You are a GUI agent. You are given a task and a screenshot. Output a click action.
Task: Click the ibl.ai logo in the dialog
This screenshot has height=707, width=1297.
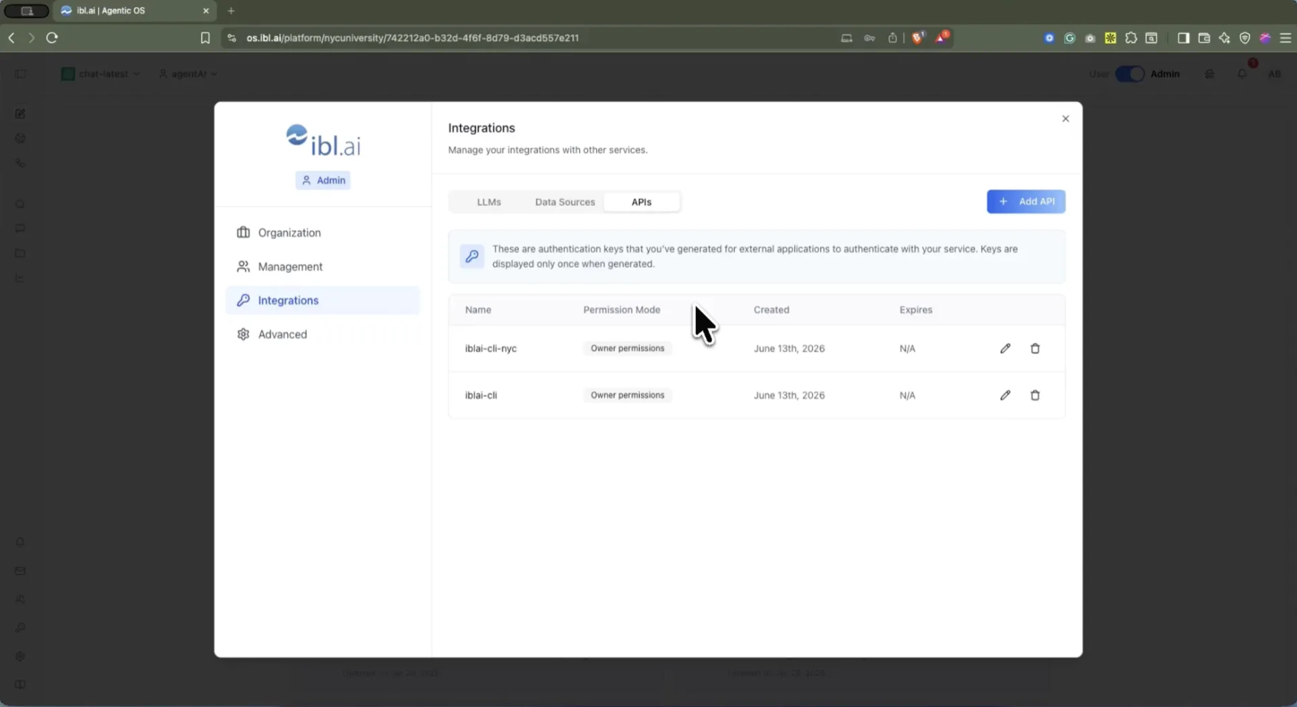[323, 140]
